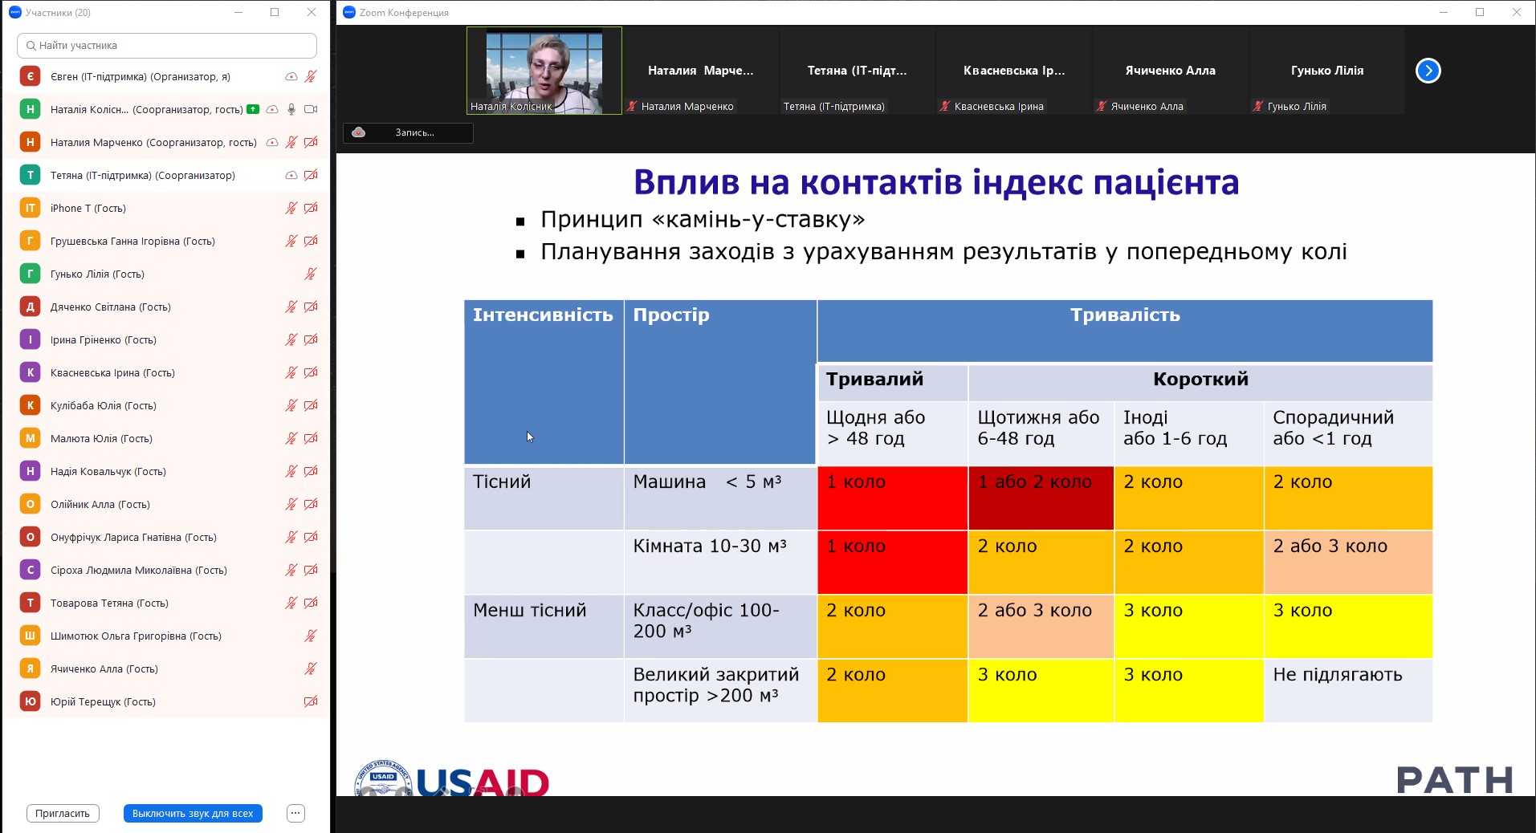The width and height of the screenshot is (1536, 833).
Task: Toggle camera for Тетяна (IT-підтримка)
Action: click(311, 176)
